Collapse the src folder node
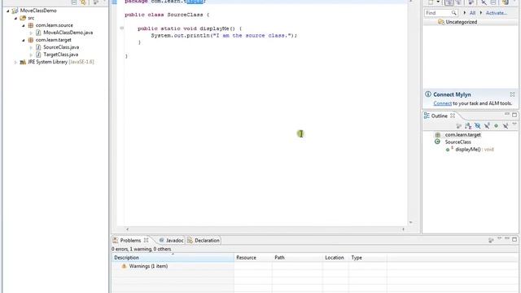 click(x=15, y=18)
